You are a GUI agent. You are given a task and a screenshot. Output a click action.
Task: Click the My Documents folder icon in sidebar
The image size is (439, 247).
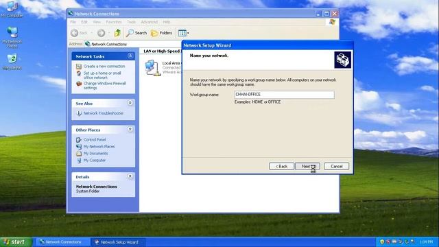click(79, 154)
